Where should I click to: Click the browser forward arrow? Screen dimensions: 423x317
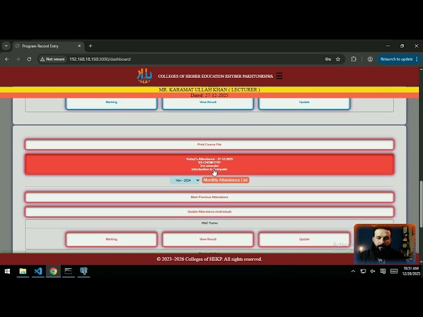pos(18,59)
